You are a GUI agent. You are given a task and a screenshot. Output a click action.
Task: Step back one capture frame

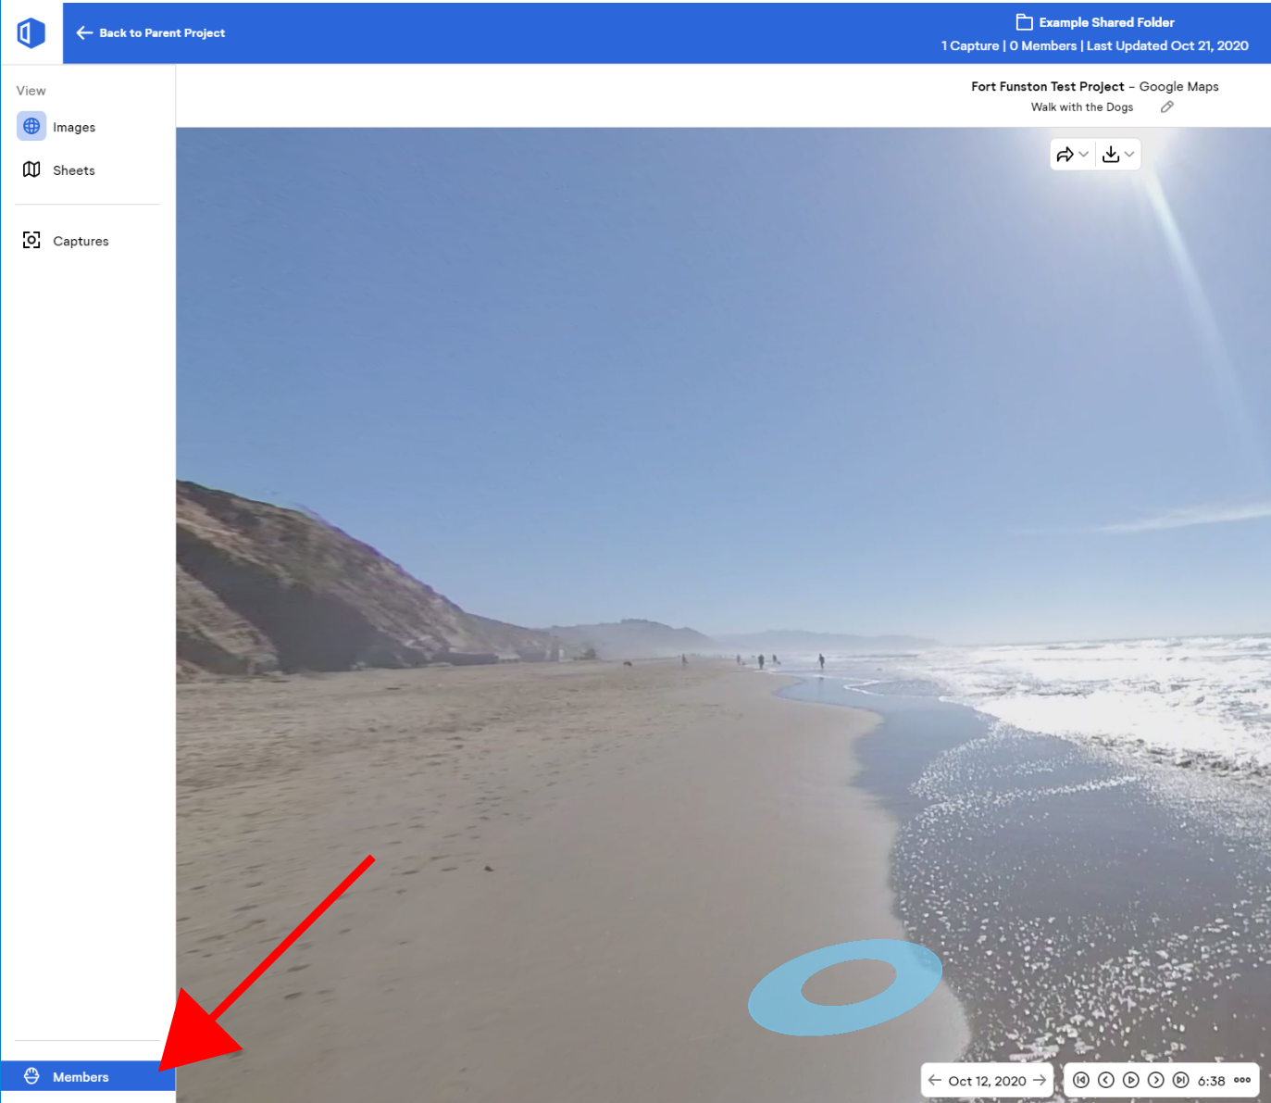(x=1106, y=1080)
